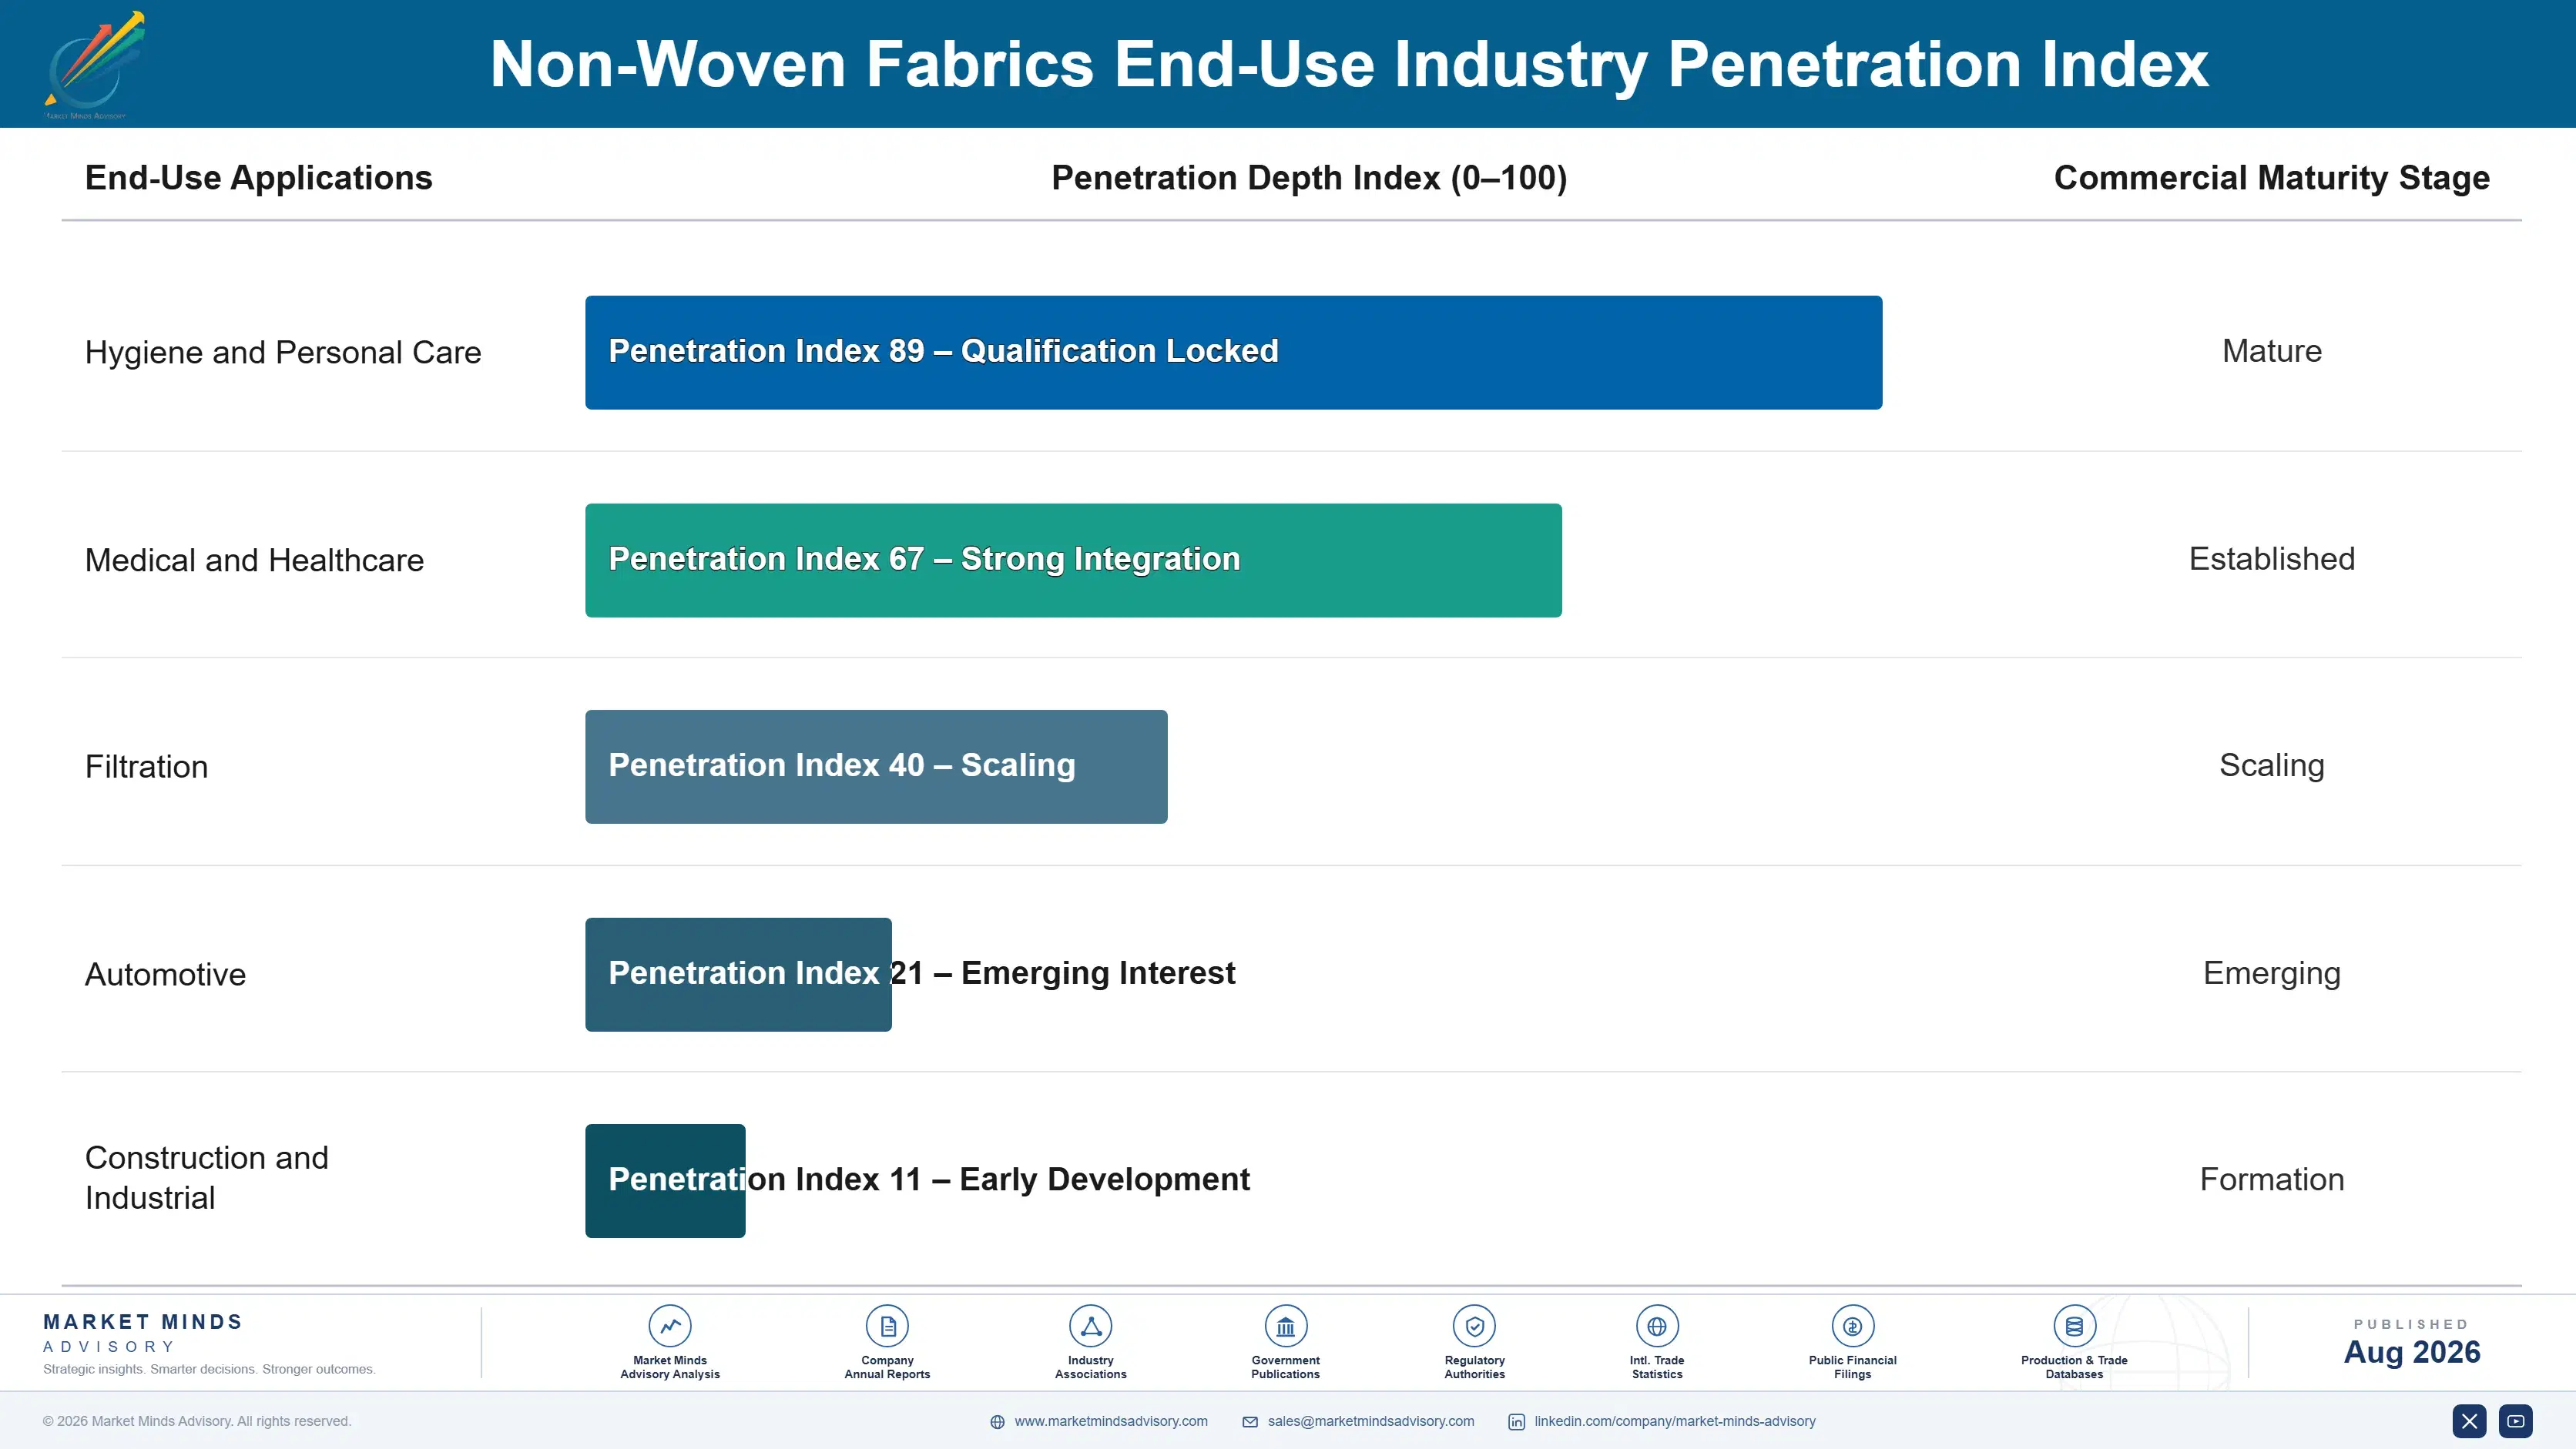Open the X social media icon
The height and width of the screenshot is (1449, 2576).
(2469, 1421)
